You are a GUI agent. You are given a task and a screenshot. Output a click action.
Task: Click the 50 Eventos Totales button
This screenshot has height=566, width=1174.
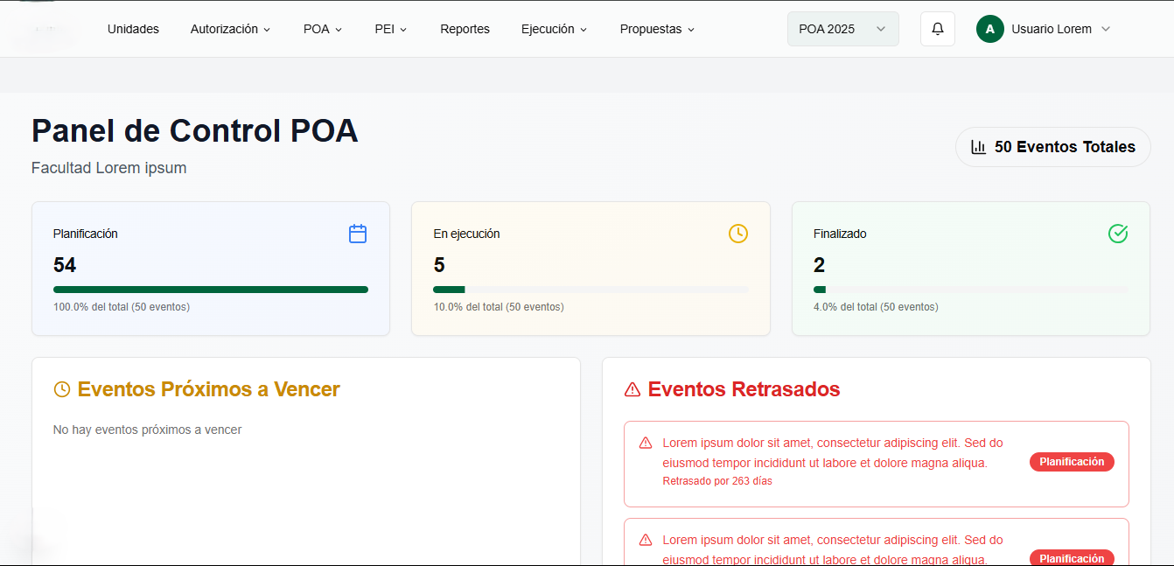[1052, 146]
